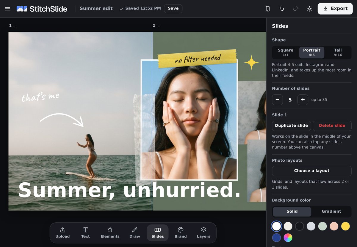This screenshot has width=357, height=247.
Task: Click the redo arrow icon
Action: coord(295,9)
